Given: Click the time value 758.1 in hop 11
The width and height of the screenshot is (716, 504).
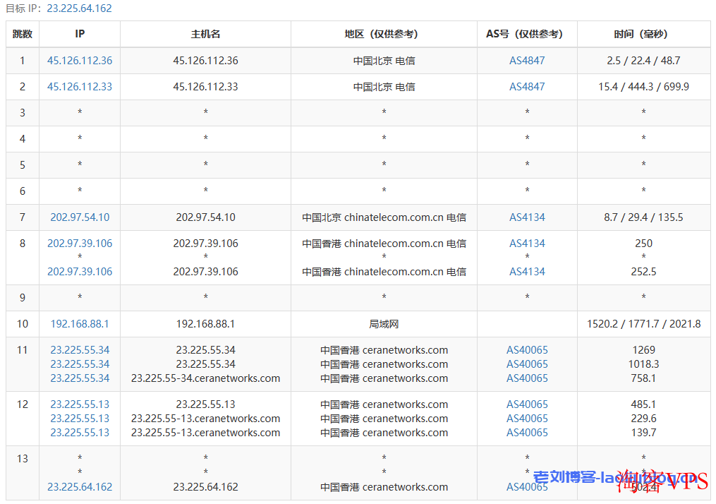Looking at the screenshot, I should coord(643,378).
